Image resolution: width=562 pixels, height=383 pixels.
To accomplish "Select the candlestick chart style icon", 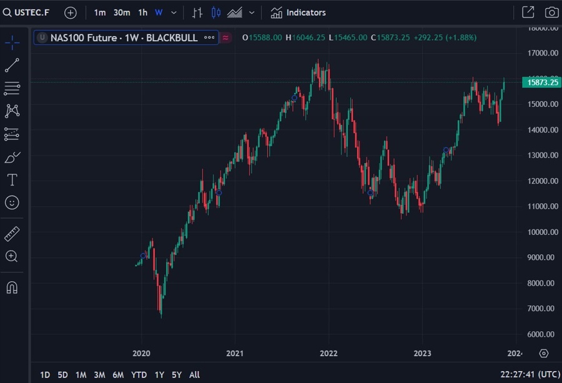I will click(216, 12).
